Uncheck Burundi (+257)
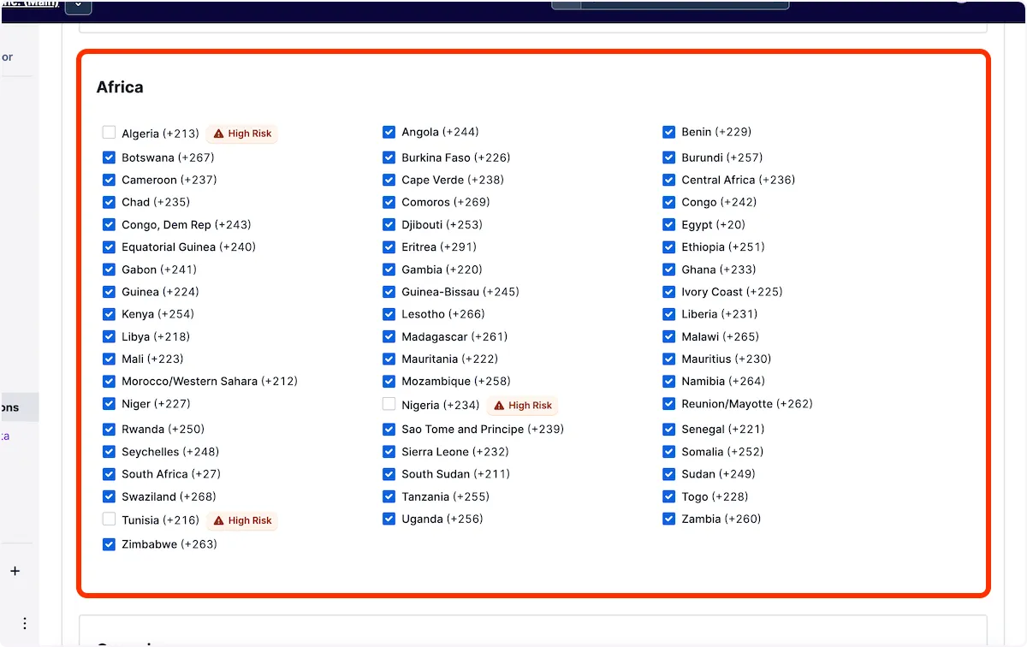This screenshot has height=647, width=1027. [668, 157]
